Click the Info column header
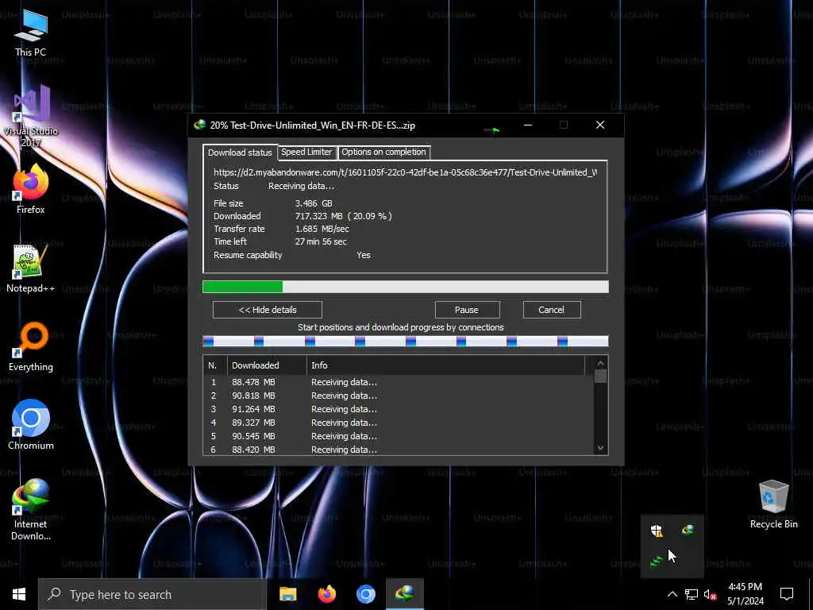Image resolution: width=813 pixels, height=610 pixels. pyautogui.click(x=446, y=365)
